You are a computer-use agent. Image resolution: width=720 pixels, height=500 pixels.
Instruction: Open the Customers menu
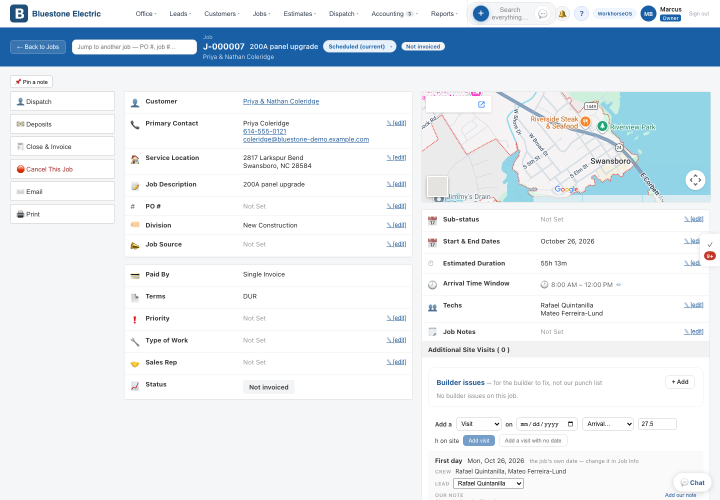[222, 14]
